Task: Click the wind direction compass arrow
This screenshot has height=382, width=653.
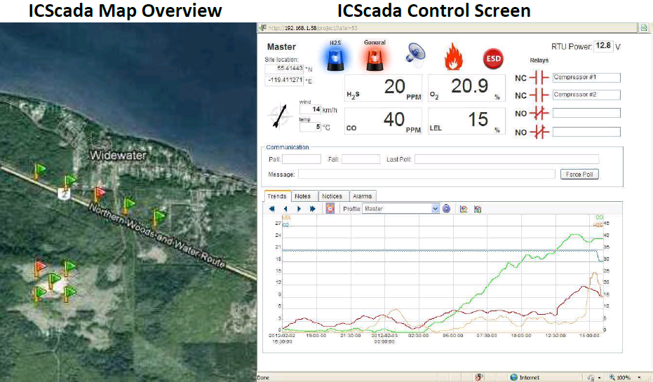Action: (x=280, y=116)
